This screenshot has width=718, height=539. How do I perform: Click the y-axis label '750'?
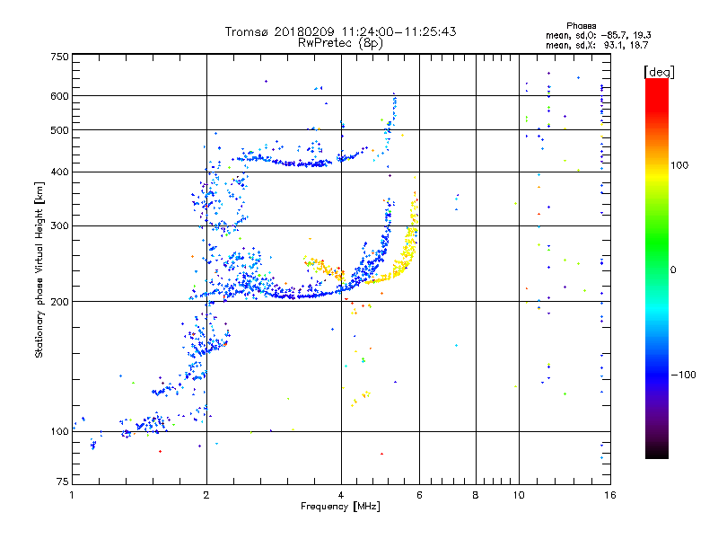[59, 57]
